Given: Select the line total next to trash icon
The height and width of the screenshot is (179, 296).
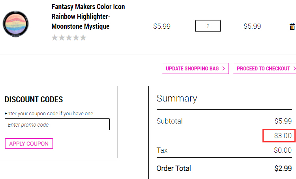Looking at the screenshot, I should click(x=252, y=26).
